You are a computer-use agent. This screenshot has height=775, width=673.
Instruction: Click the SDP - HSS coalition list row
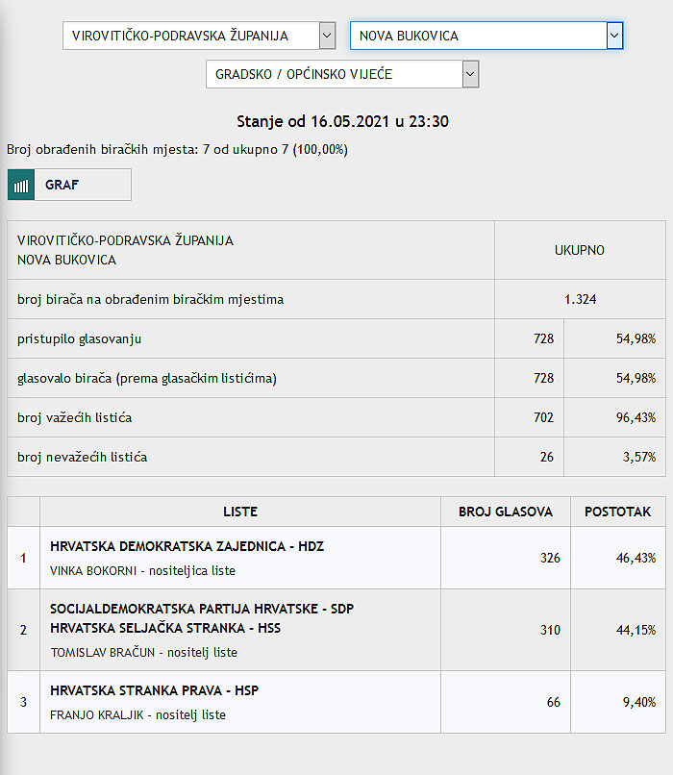[336, 630]
